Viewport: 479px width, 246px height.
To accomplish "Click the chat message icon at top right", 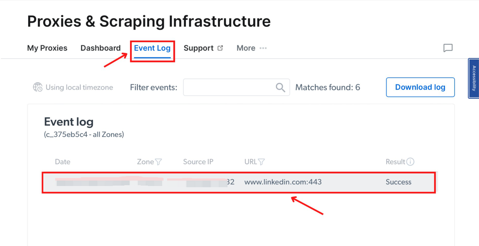I will click(x=448, y=48).
